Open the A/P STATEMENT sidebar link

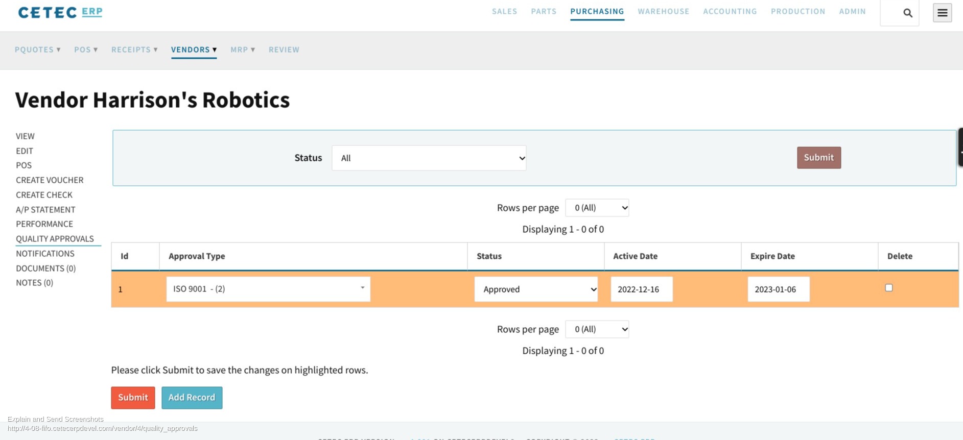pyautogui.click(x=45, y=210)
